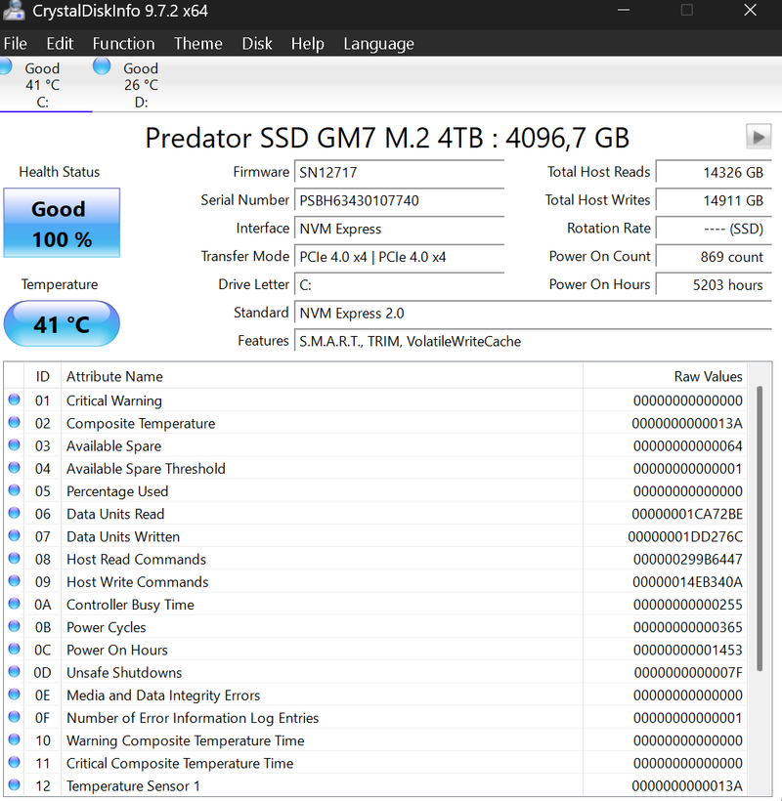Click status orb of Power Cycles row
This screenshot has height=801, width=782.
15,626
